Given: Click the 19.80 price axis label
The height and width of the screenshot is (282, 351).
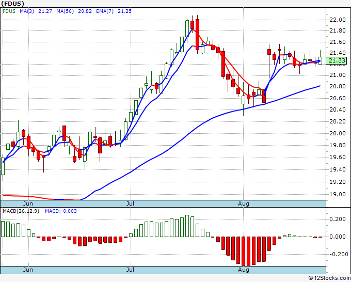Looking at the screenshot, I should [x=338, y=145].
